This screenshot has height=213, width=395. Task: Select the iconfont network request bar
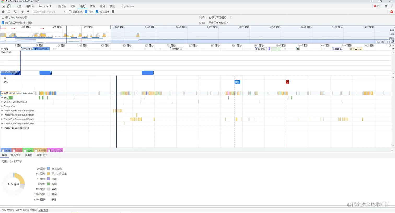177,49
